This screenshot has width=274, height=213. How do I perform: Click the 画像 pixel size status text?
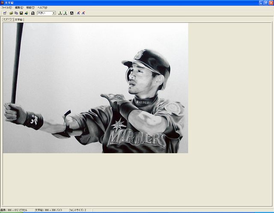[x=14, y=210]
